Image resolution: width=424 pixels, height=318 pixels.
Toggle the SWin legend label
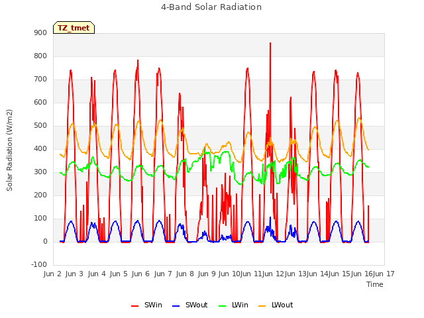pyautogui.click(x=153, y=305)
